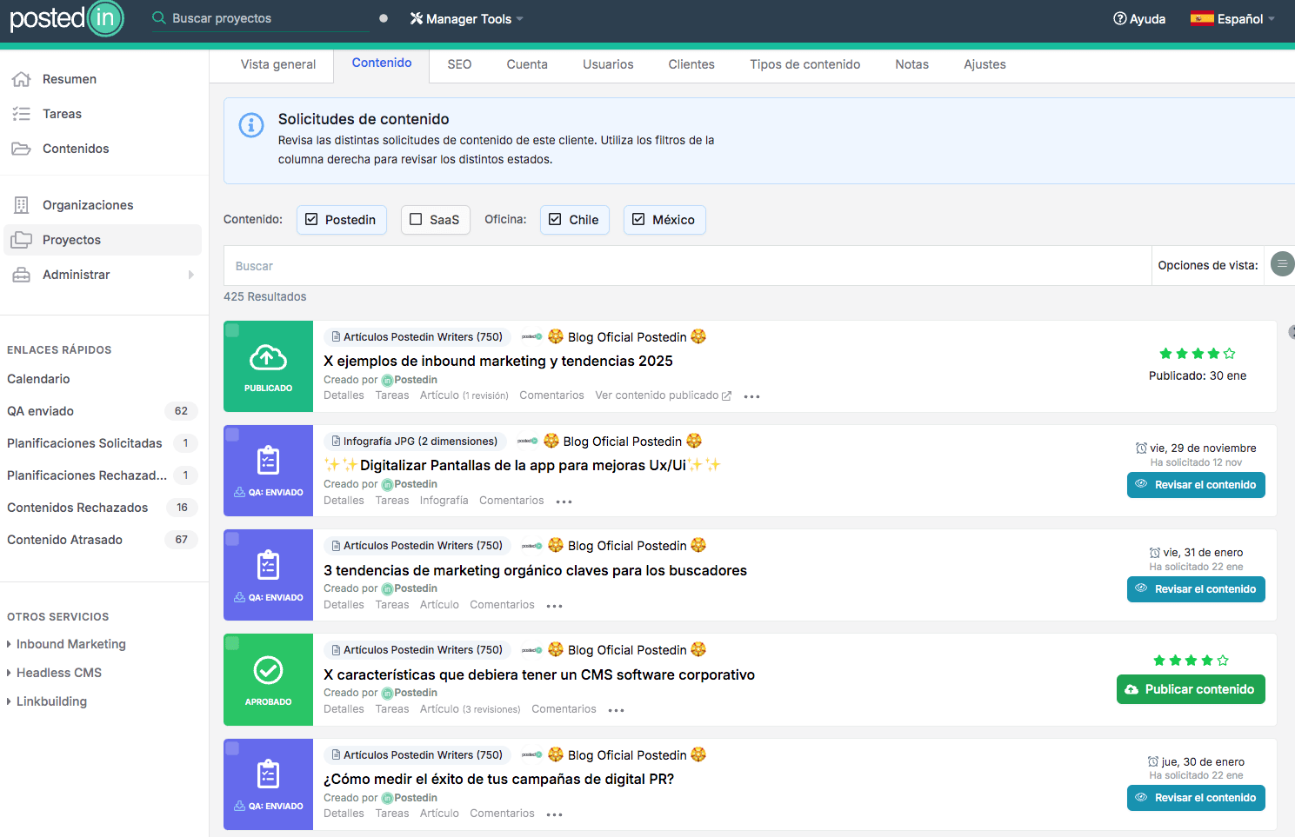Viewport: 1295px width, 837px height.
Task: Open the Tipos de contenido tab
Action: (805, 64)
